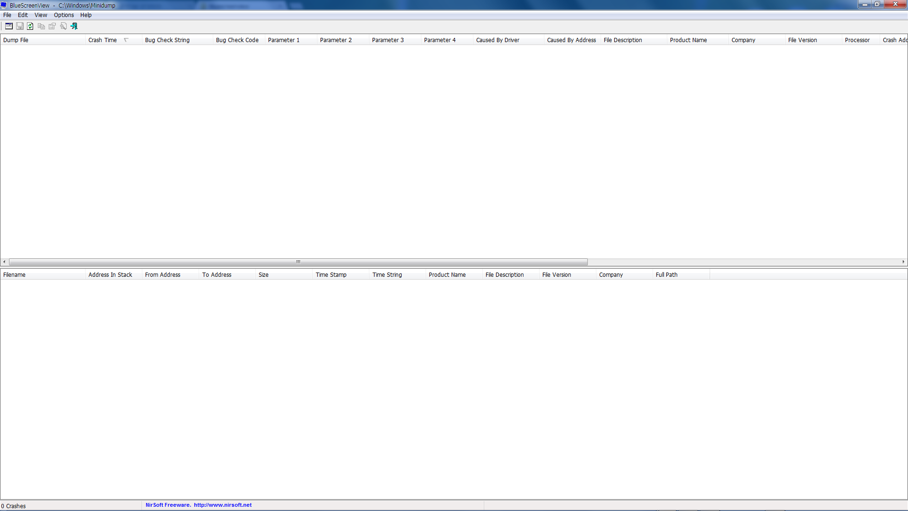Click the Time String column header
908x511 pixels.
point(397,275)
